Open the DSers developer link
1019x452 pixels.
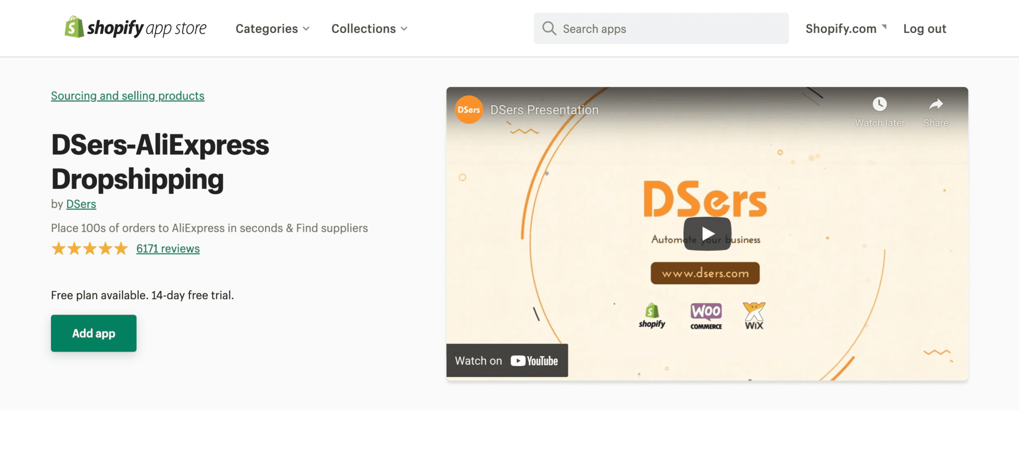click(81, 204)
